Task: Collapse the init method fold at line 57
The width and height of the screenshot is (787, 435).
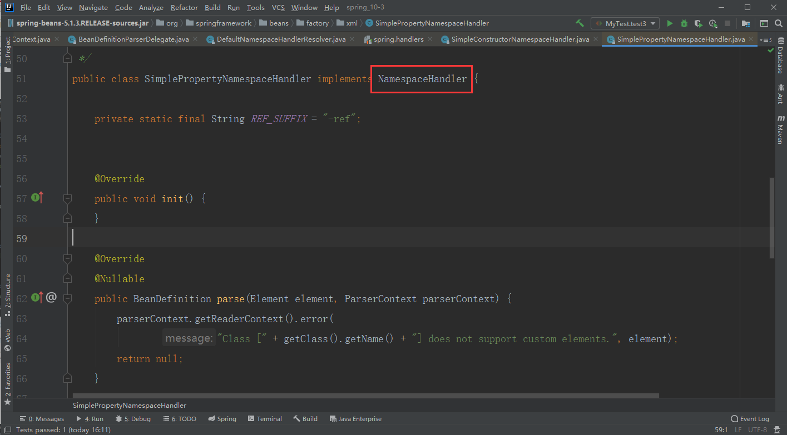Action: click(67, 198)
